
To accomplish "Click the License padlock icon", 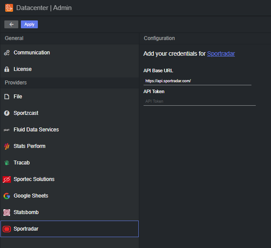I will coord(7,69).
